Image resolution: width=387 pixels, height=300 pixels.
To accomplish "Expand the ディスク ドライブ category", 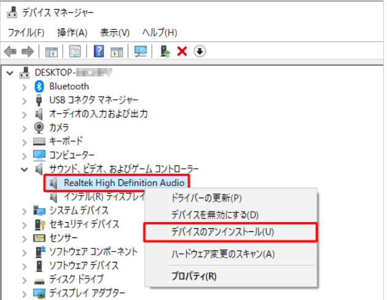I will pos(24,280).
